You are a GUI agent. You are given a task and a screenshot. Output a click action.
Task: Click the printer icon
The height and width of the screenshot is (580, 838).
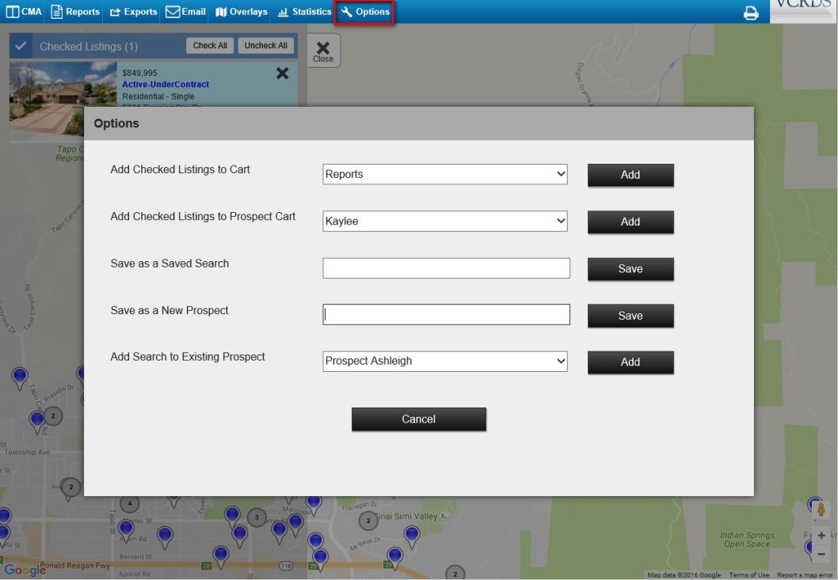pyautogui.click(x=751, y=13)
